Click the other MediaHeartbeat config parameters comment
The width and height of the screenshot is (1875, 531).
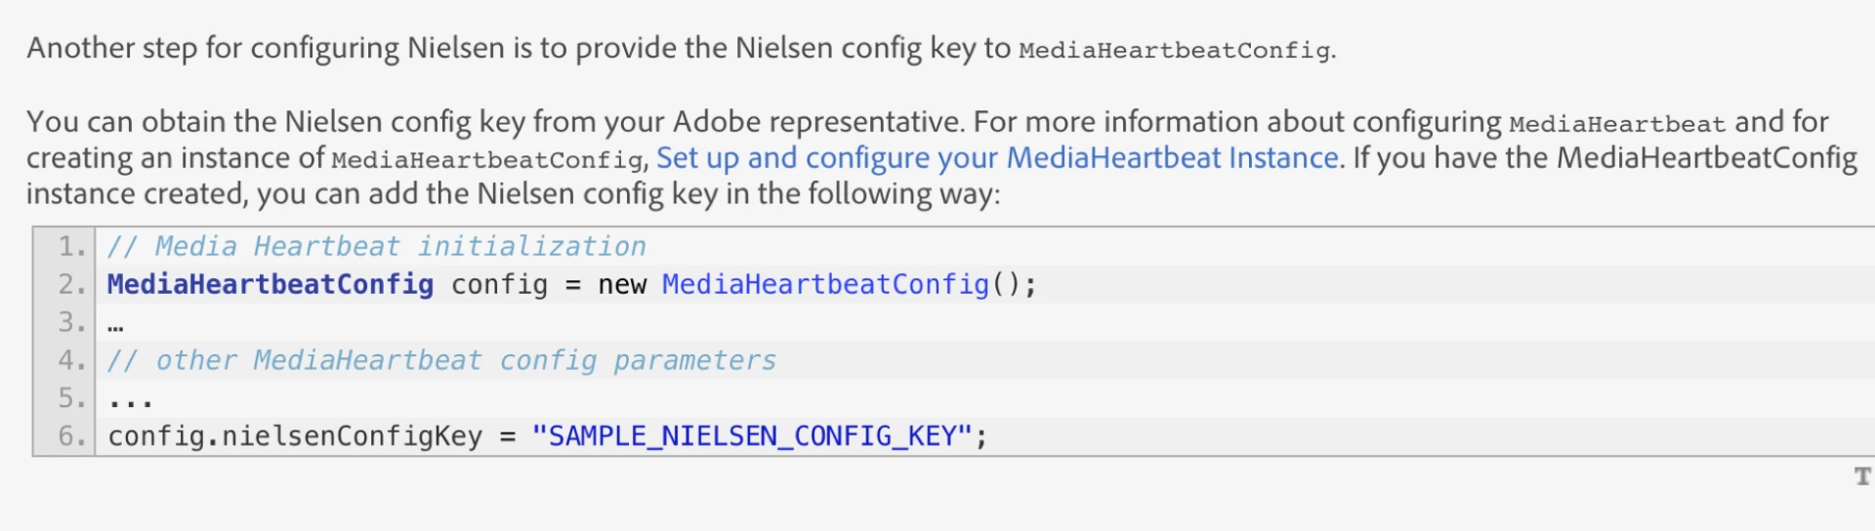[441, 360]
